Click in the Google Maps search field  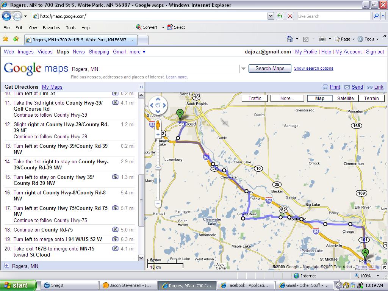[155, 69]
